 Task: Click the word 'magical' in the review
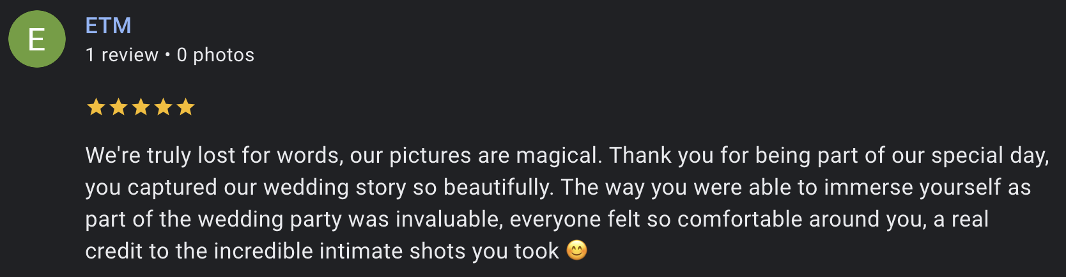pyautogui.click(x=557, y=155)
